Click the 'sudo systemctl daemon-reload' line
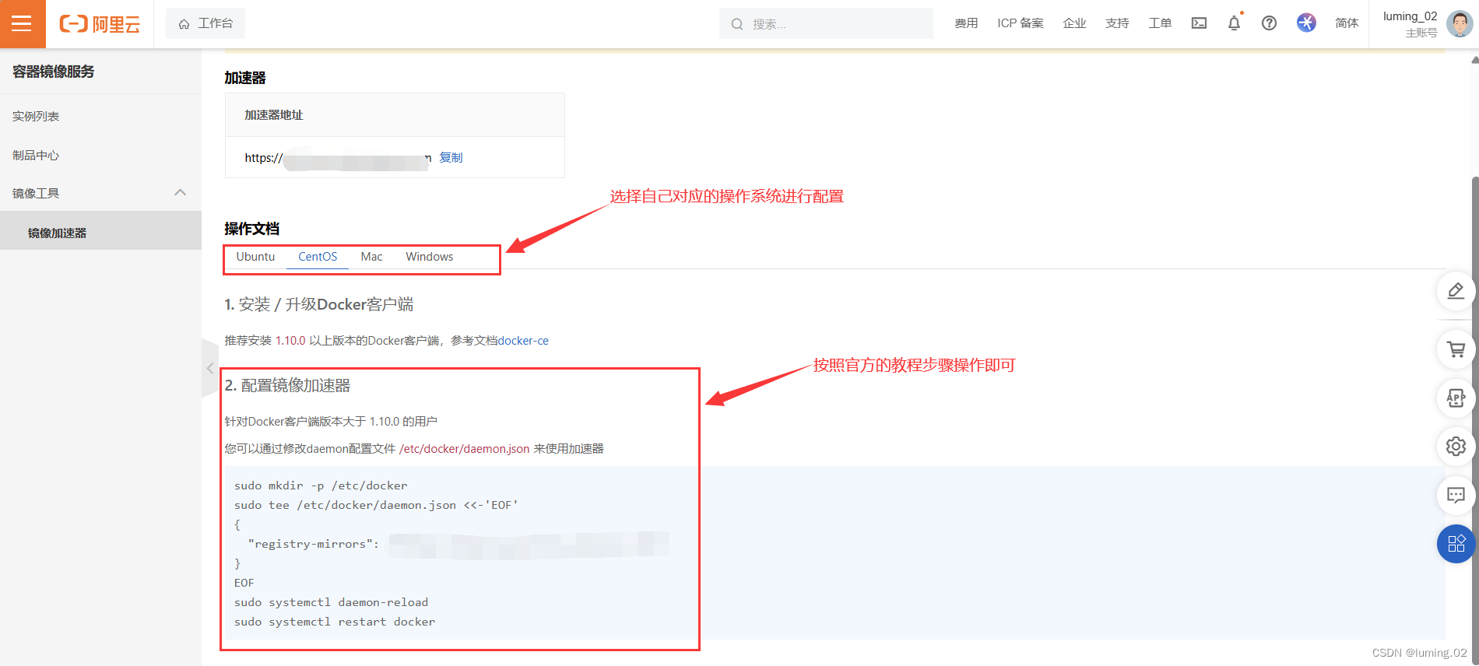The image size is (1479, 666). click(331, 602)
